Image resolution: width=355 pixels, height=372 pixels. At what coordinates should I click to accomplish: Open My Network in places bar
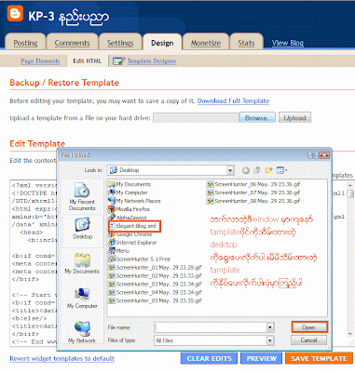pyautogui.click(x=82, y=333)
